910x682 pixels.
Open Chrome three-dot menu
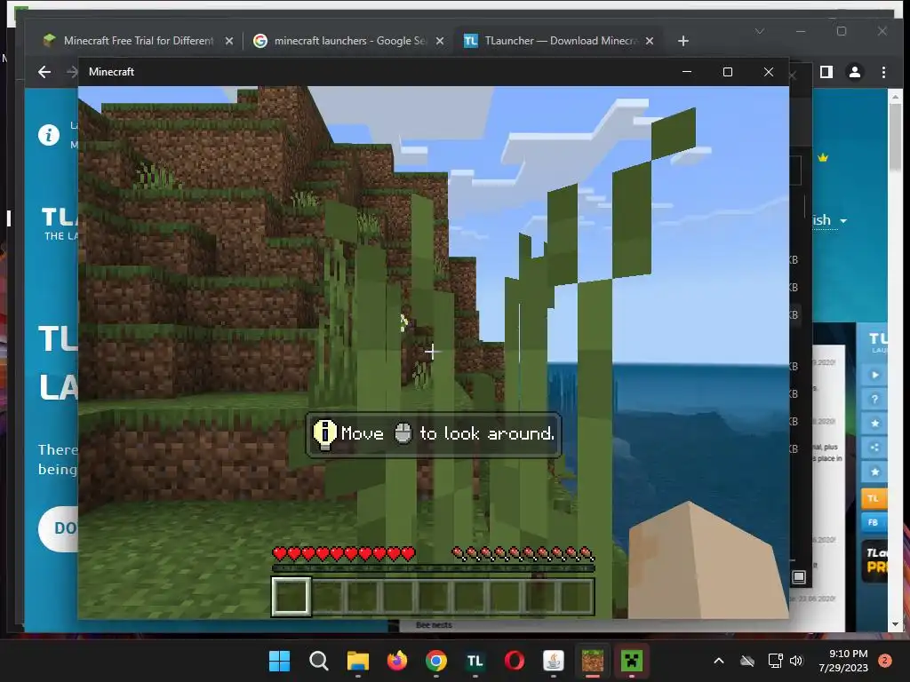pyautogui.click(x=883, y=72)
